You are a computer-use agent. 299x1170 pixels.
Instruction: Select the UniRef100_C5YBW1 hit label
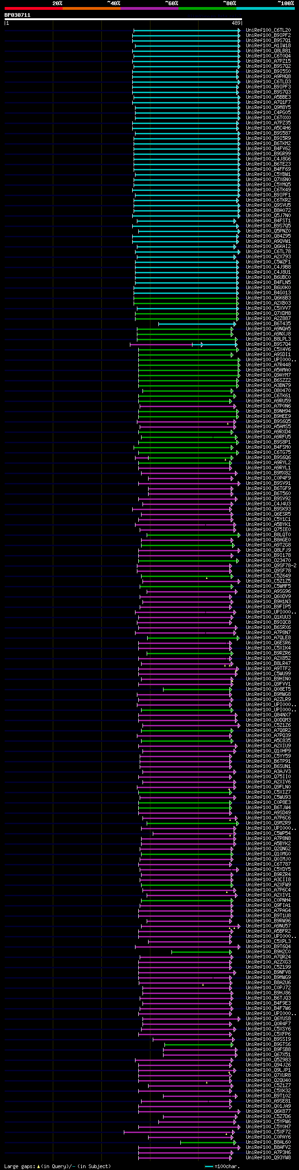pyautogui.click(x=268, y=175)
